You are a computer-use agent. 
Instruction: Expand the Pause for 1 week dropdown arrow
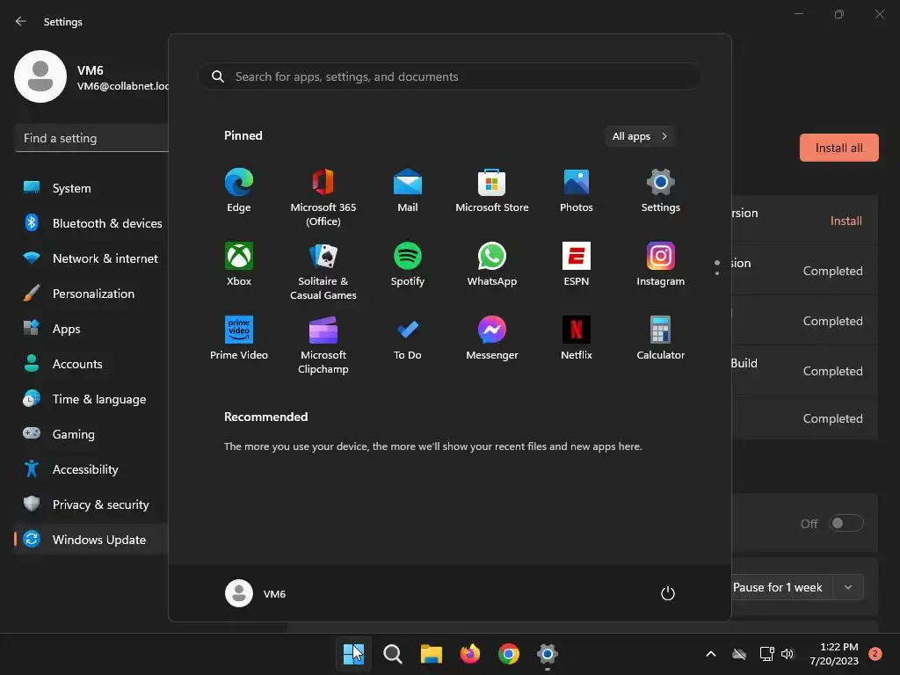point(848,587)
